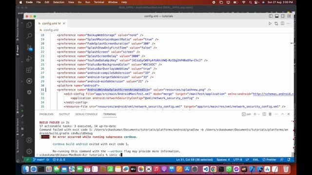Viewport: 312px width, 175px height.
Task: Open the terminal launch profile dropdown arrow
Action: pos(259,114)
